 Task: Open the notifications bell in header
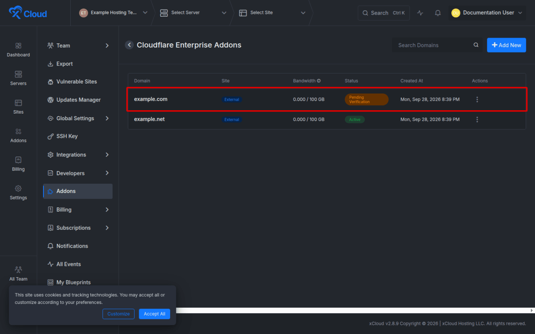[x=438, y=13]
